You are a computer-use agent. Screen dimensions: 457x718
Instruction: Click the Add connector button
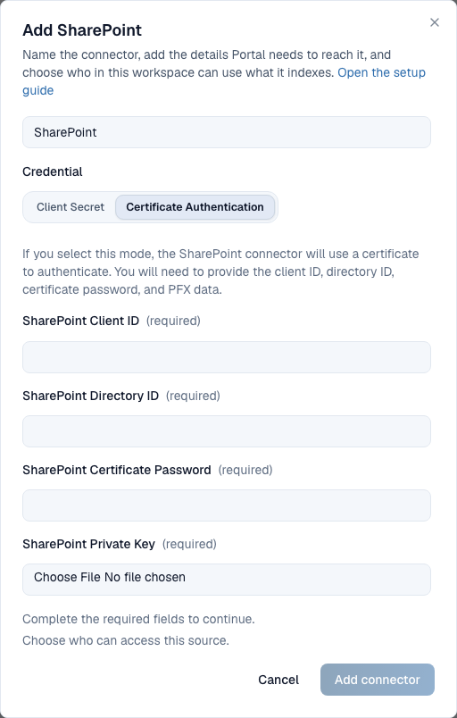[x=378, y=680]
